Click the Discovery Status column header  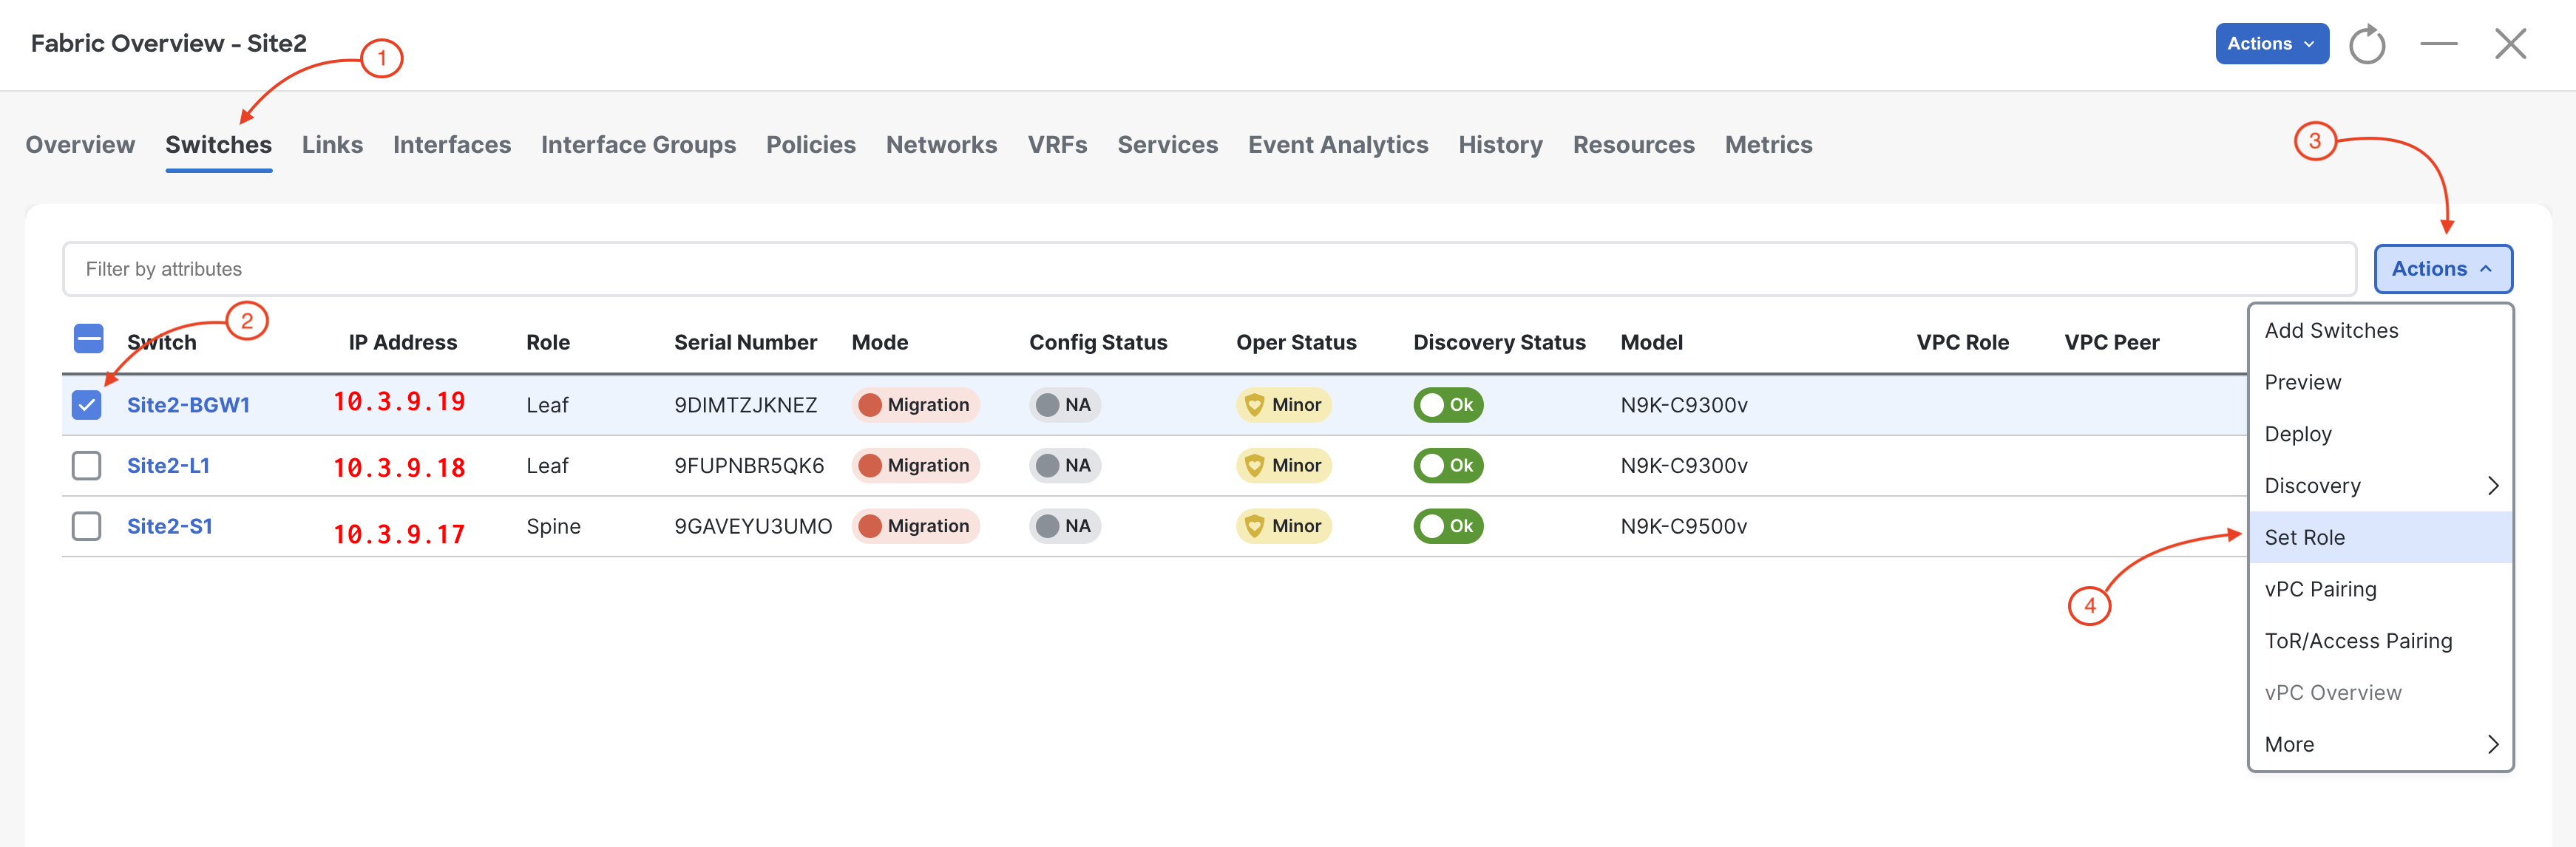tap(1499, 343)
